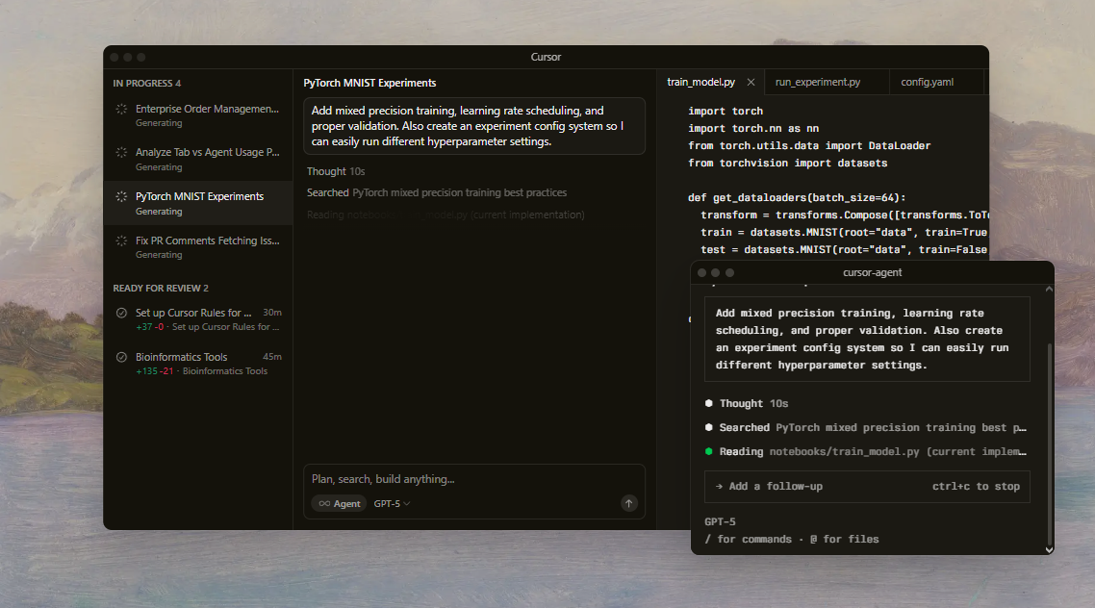Expand the Thought 10s section in chat
1095x608 pixels.
tap(335, 171)
